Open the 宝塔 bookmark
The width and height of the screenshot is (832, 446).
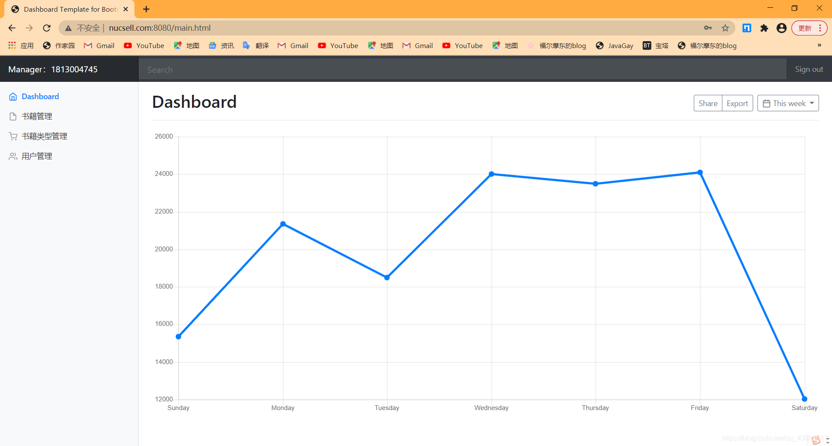pyautogui.click(x=656, y=45)
